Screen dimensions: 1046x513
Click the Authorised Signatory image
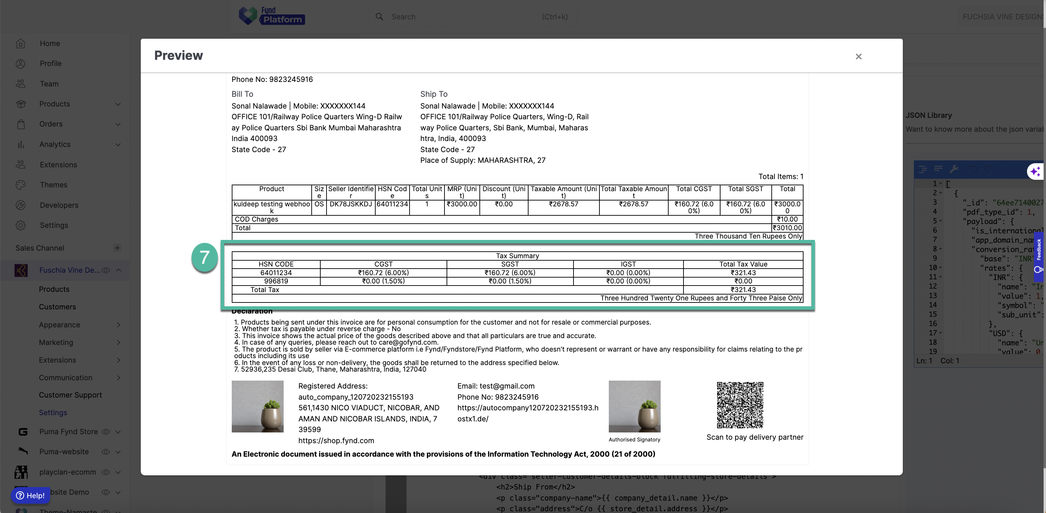click(x=634, y=406)
